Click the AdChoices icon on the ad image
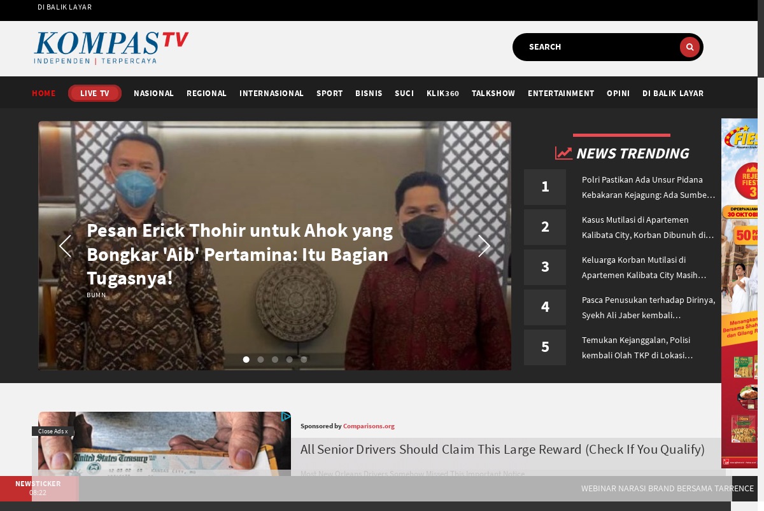The width and height of the screenshot is (764, 511). tap(286, 416)
